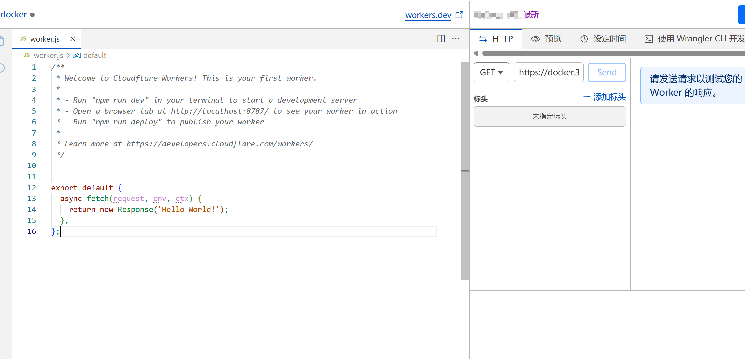
Task: Click the split editor icon
Action: coord(441,39)
